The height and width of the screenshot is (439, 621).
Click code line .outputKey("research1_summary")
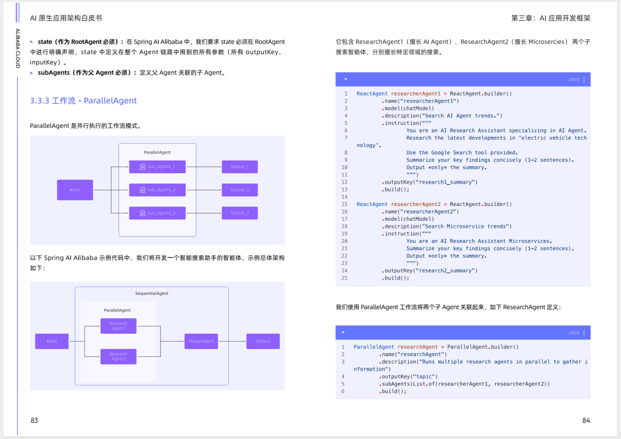click(430, 182)
